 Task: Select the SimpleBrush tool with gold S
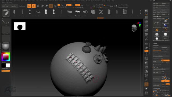click(x=157, y=30)
